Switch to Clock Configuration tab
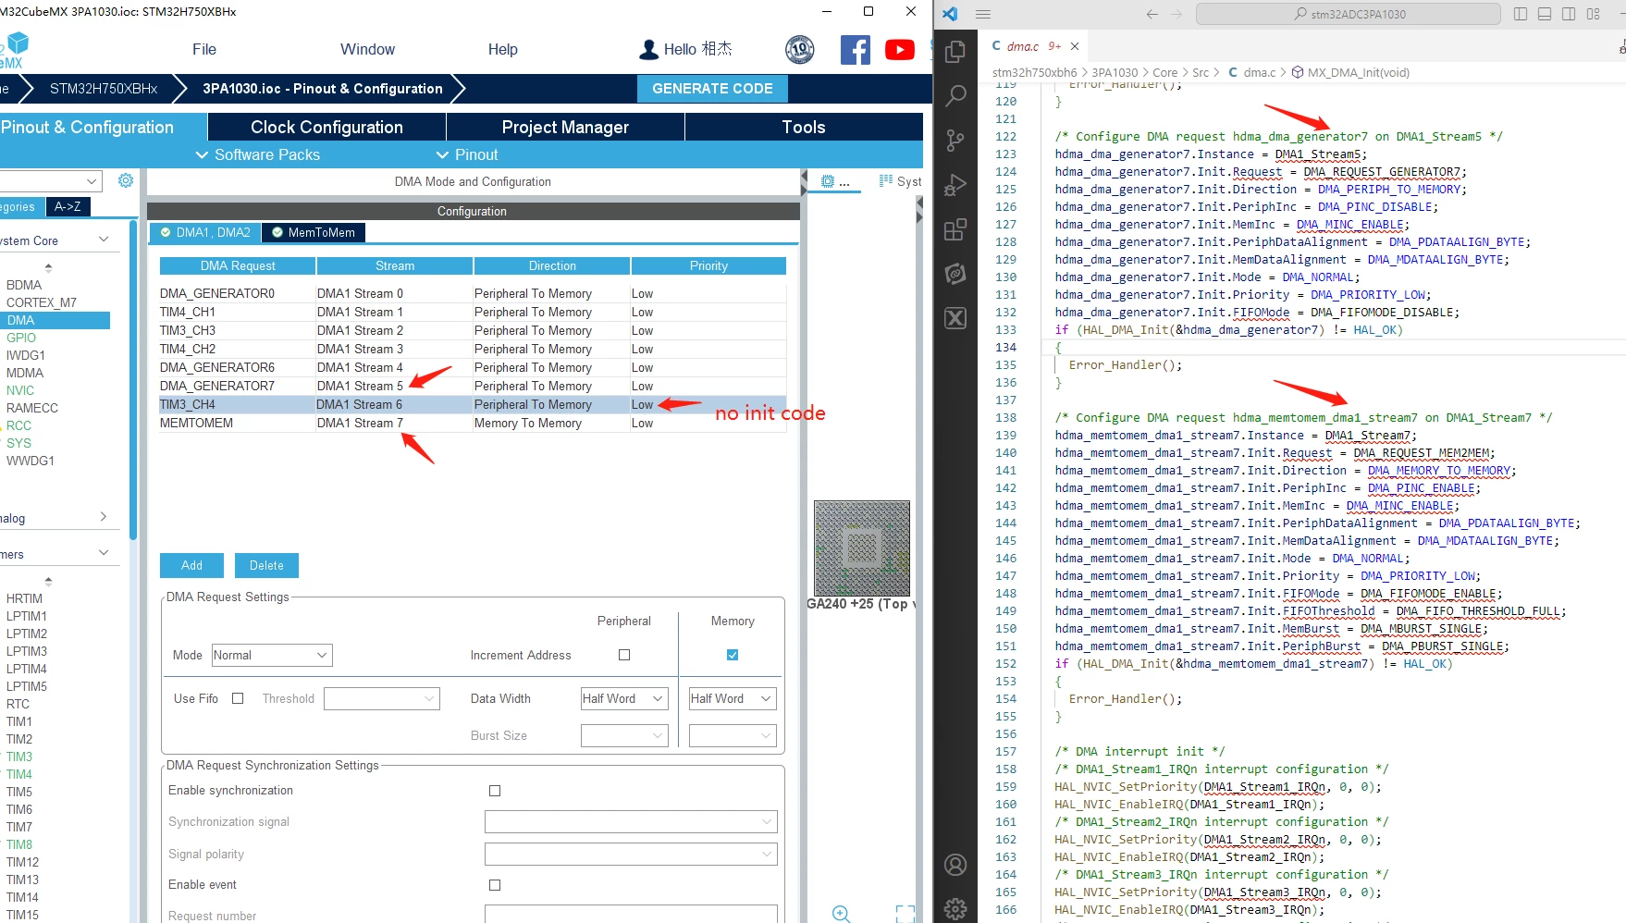The height and width of the screenshot is (923, 1626). click(326, 127)
